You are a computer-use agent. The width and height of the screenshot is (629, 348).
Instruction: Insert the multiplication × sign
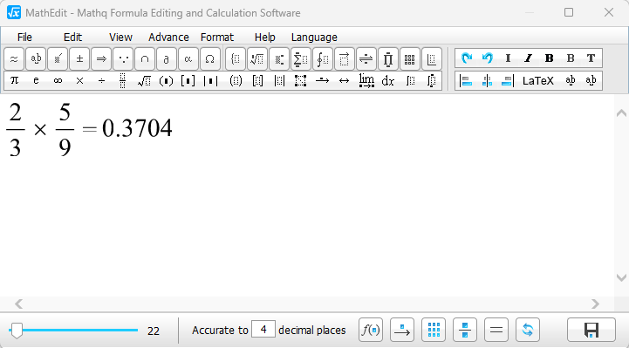point(79,80)
